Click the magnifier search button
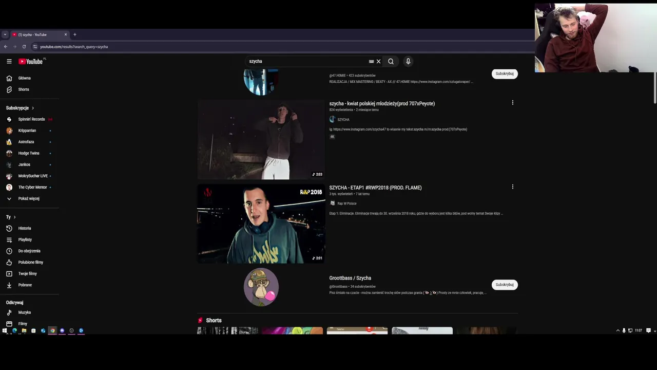The height and width of the screenshot is (370, 657). 391,61
